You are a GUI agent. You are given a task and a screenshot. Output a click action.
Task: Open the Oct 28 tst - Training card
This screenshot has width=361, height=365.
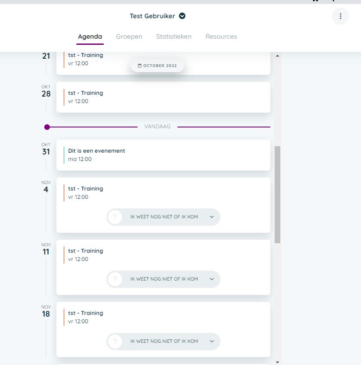[163, 97]
